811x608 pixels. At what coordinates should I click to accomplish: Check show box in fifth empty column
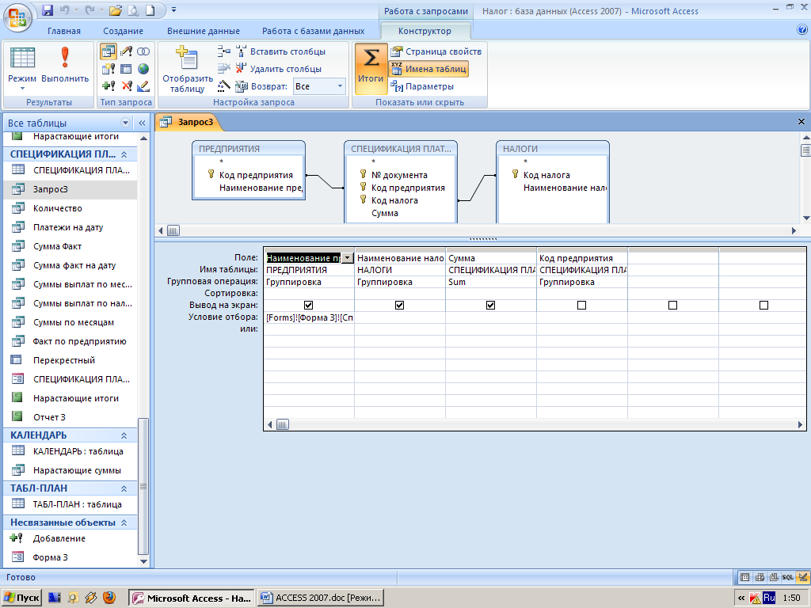pos(672,306)
